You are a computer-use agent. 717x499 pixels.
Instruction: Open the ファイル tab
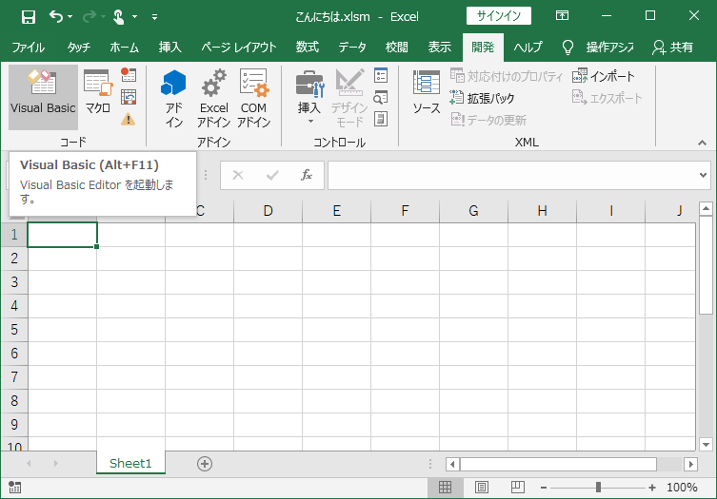tap(28, 47)
